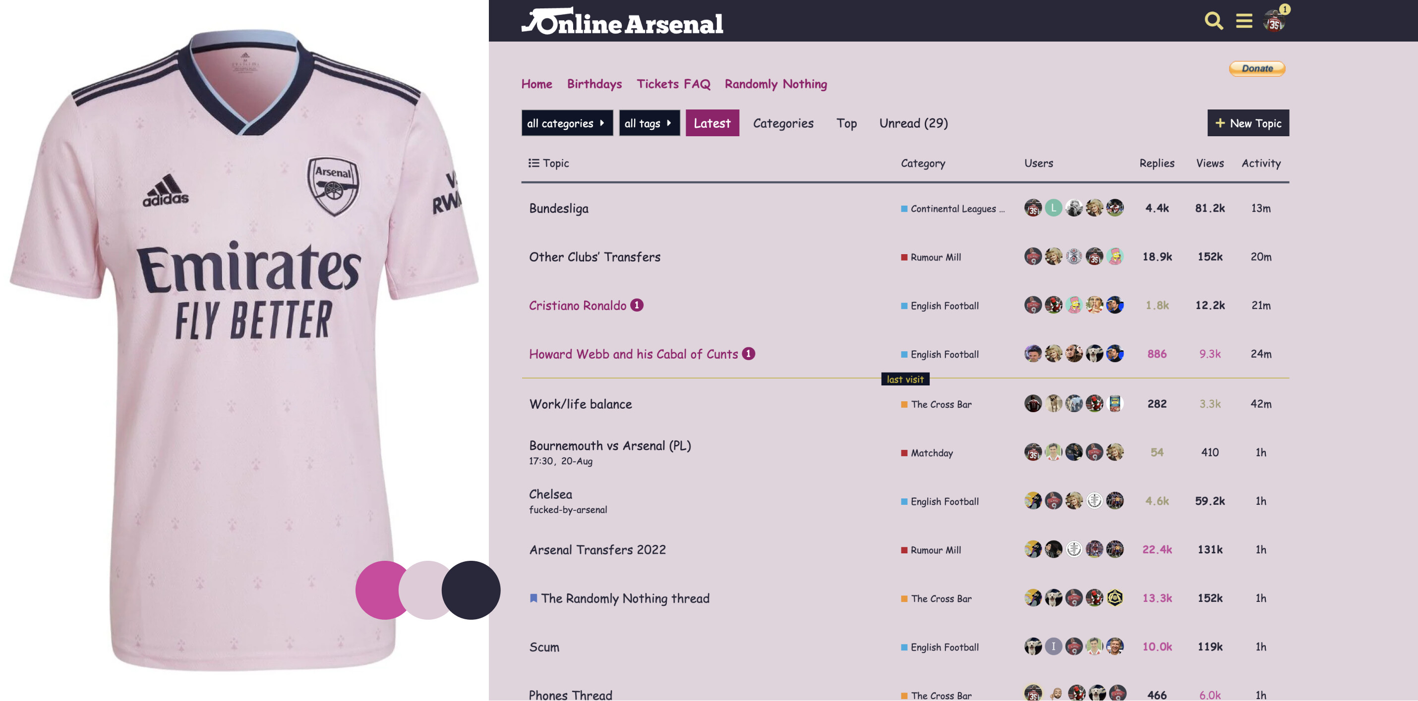Switch to the Categories tab
The width and height of the screenshot is (1418, 701).
coord(783,123)
